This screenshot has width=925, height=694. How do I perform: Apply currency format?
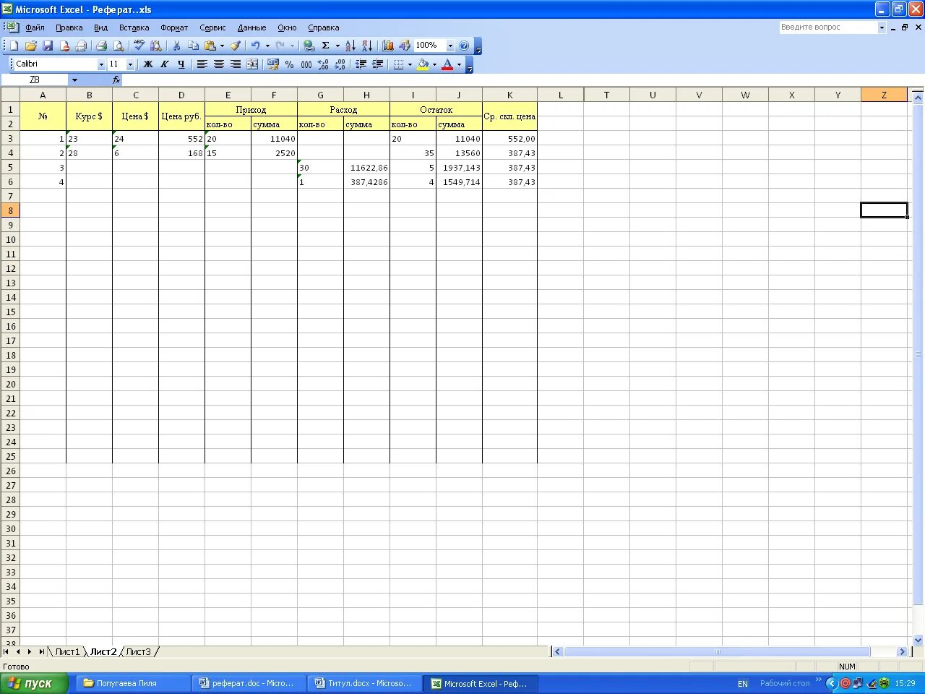[x=272, y=64]
